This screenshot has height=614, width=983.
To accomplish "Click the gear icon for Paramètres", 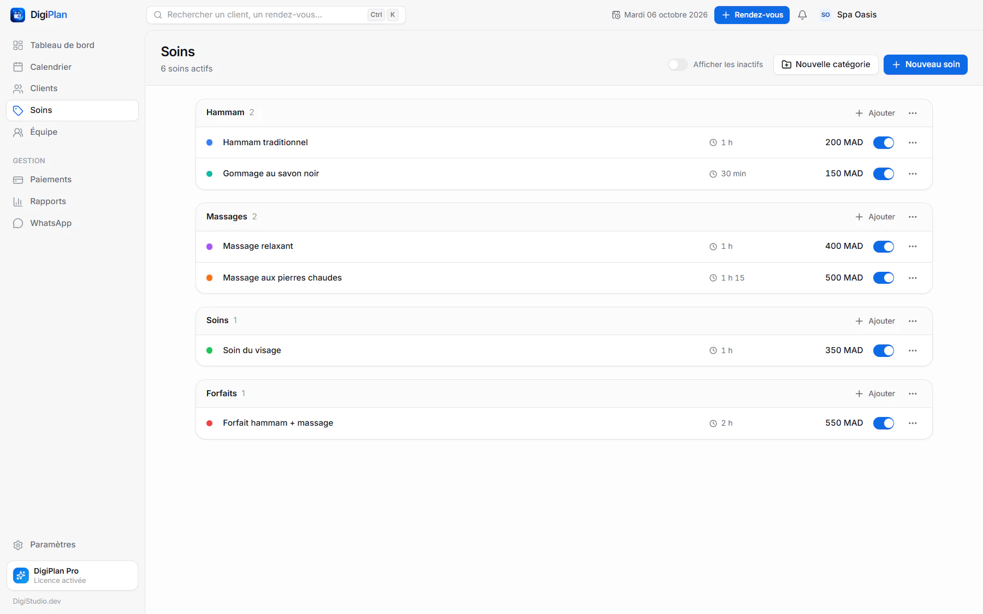I will point(18,545).
